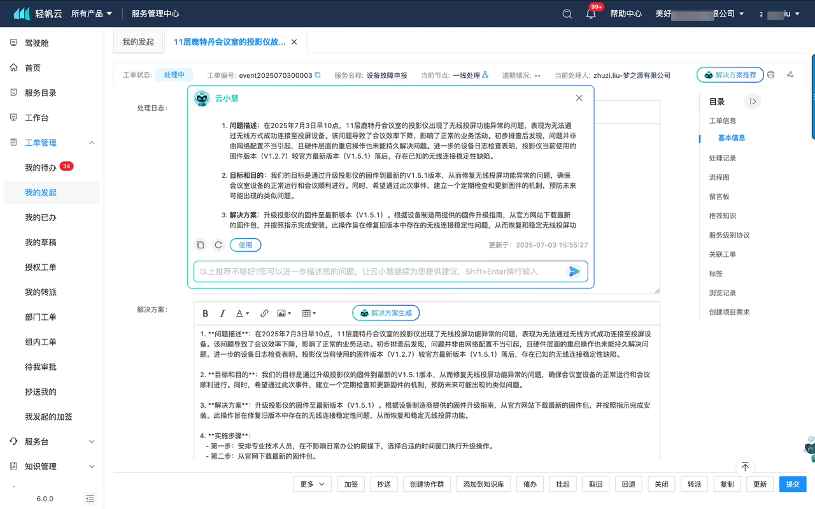
Task: Click the search magnifier icon in header
Action: tap(567, 14)
